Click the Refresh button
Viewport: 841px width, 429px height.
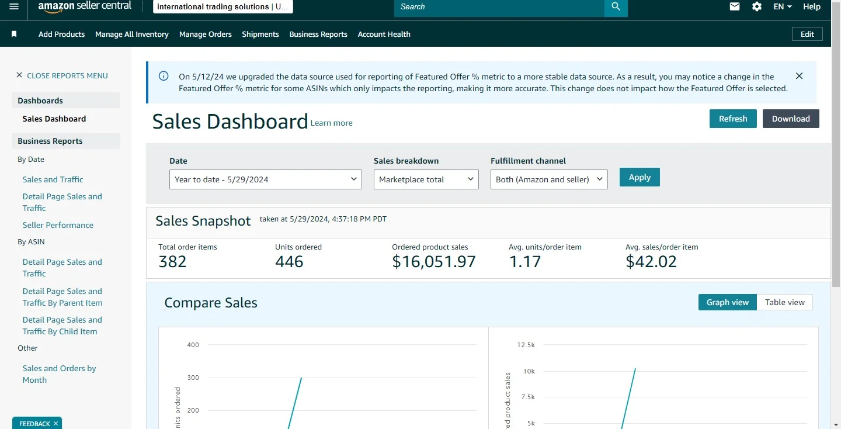coord(733,119)
